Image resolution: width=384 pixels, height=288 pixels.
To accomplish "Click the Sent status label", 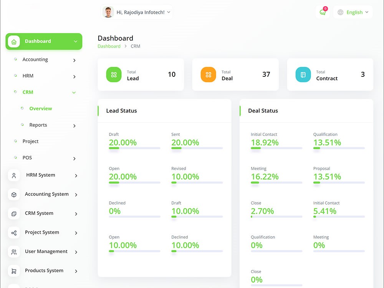I will coord(175,134).
